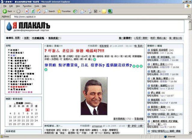This screenshot has width=192, height=139.
Task: Click the thread link by user Tigra at 10:57
Action: 155,93
